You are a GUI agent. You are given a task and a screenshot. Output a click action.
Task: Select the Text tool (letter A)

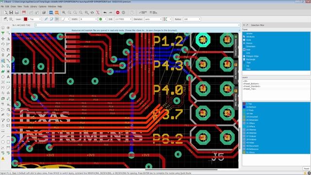(8, 77)
